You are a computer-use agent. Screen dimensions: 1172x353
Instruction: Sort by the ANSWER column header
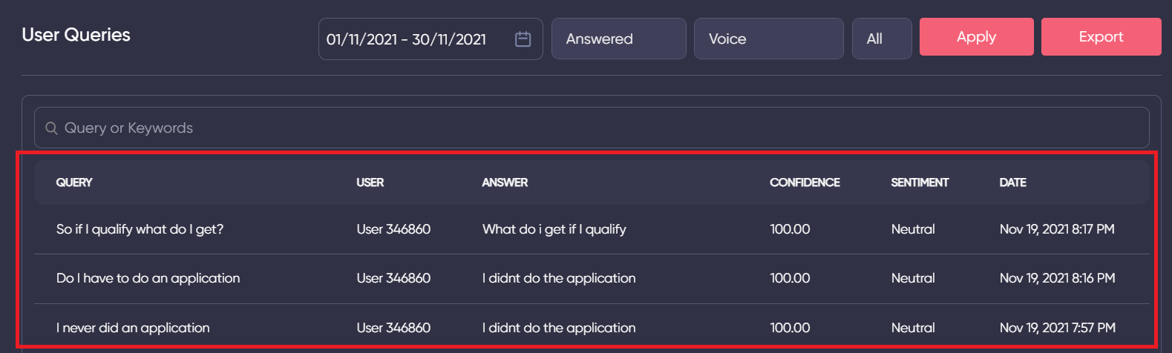coord(505,182)
